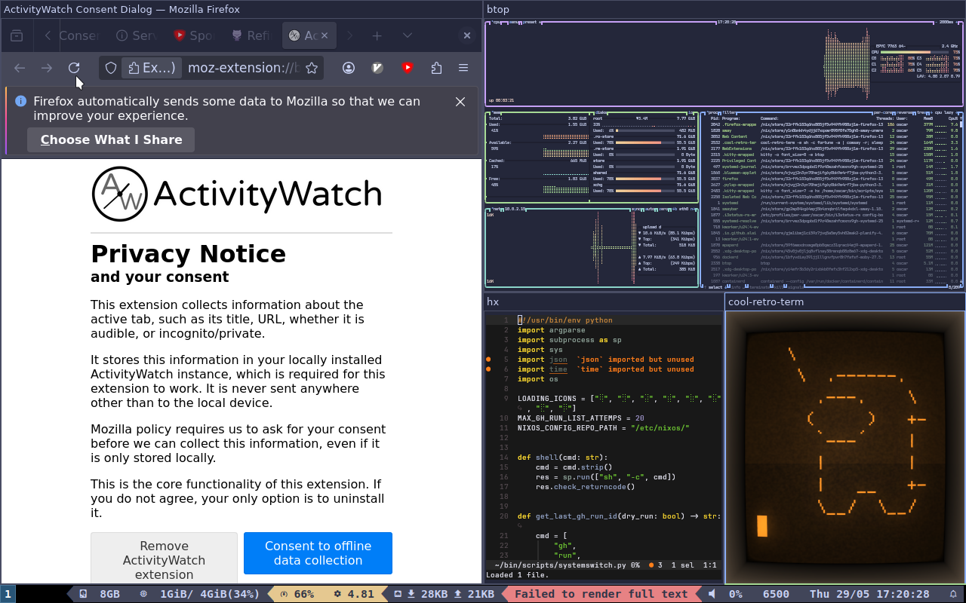
Task: Click the ActivityWatch clock logo
Action: pos(119,194)
